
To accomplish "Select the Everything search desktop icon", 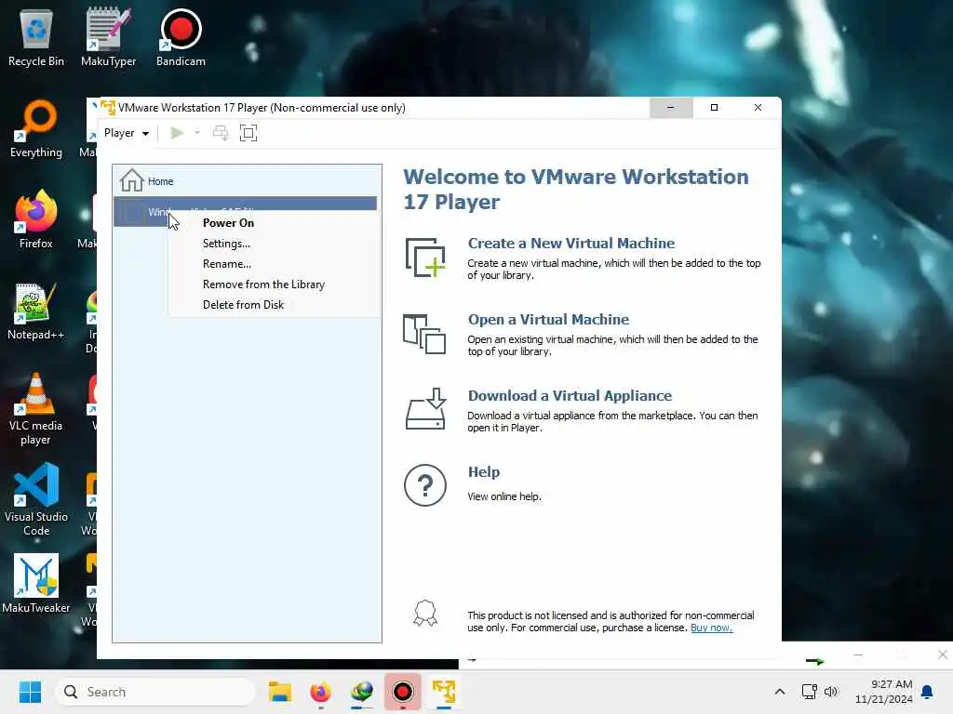I will point(36,128).
